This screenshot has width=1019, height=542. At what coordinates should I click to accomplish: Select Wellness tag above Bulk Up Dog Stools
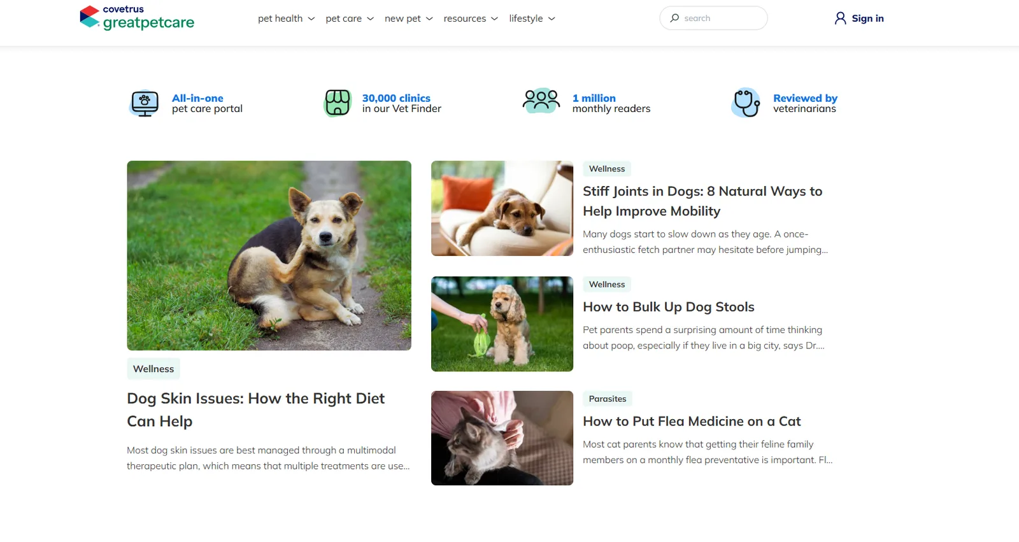pyautogui.click(x=607, y=284)
